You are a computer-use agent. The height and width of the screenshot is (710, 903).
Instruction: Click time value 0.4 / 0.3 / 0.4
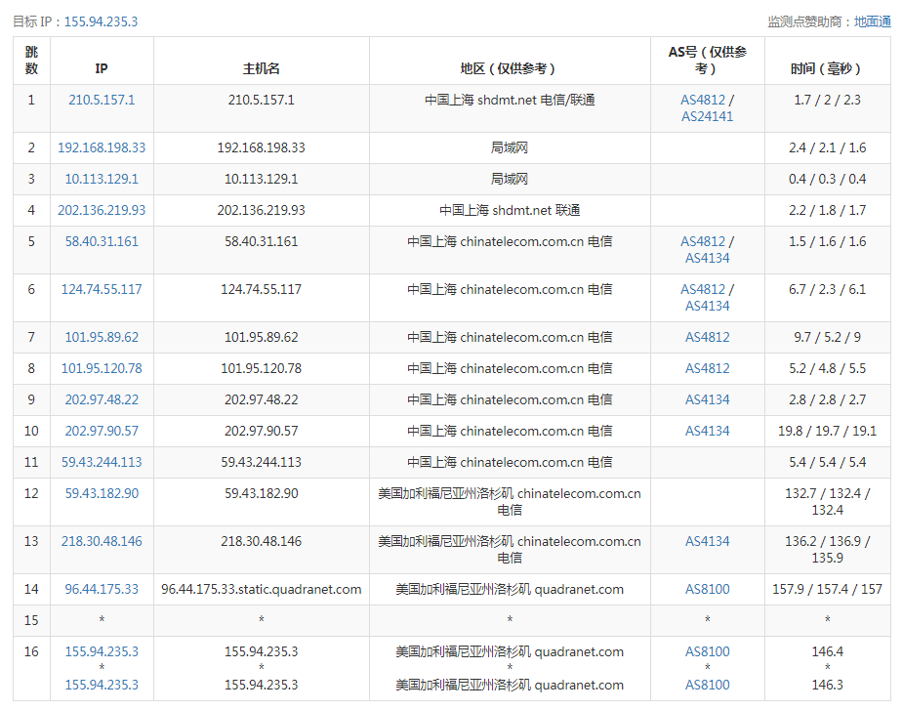coord(827,179)
